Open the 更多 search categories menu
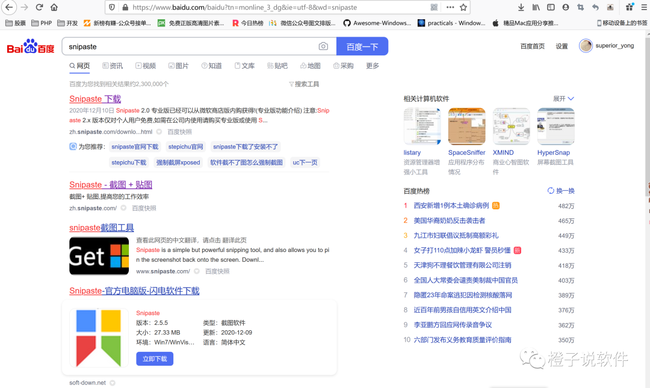The width and height of the screenshot is (650, 388). 373,66
